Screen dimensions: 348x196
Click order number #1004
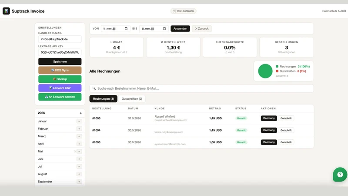pyautogui.click(x=96, y=130)
